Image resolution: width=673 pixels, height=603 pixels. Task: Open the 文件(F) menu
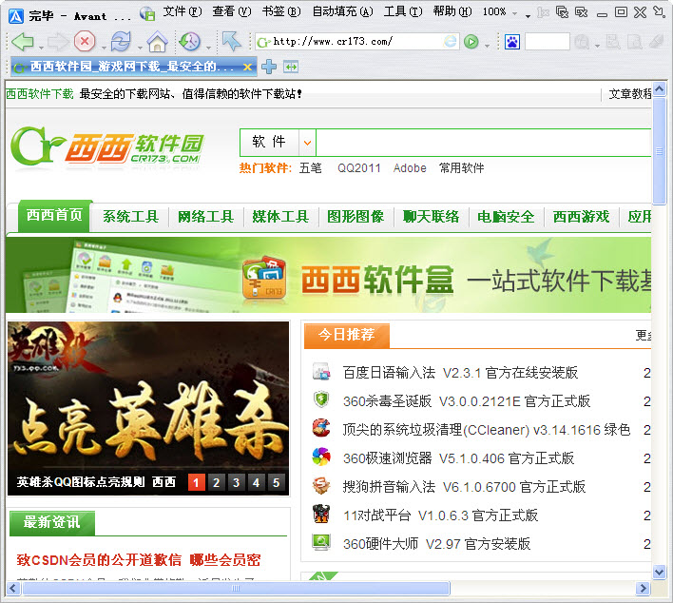click(x=182, y=11)
